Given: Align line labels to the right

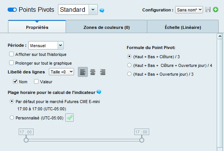Looking at the screenshot, I should [103, 72].
